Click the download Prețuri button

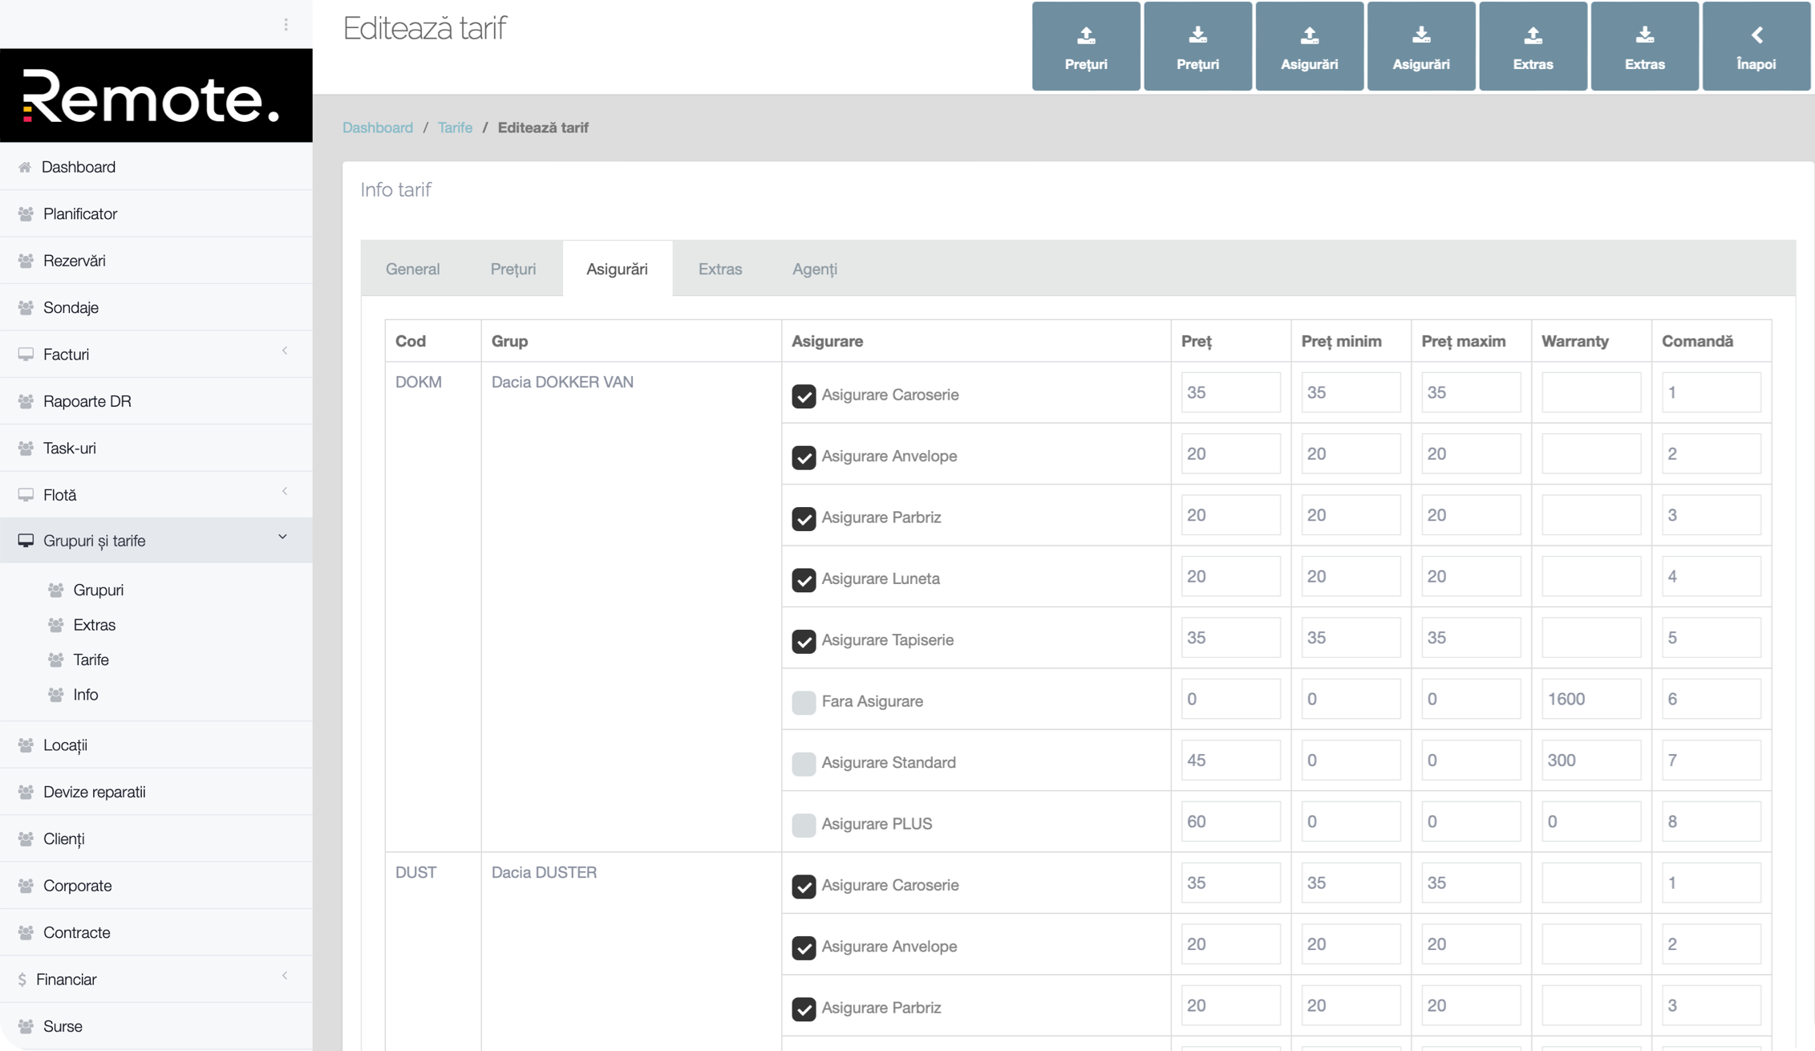(1197, 47)
